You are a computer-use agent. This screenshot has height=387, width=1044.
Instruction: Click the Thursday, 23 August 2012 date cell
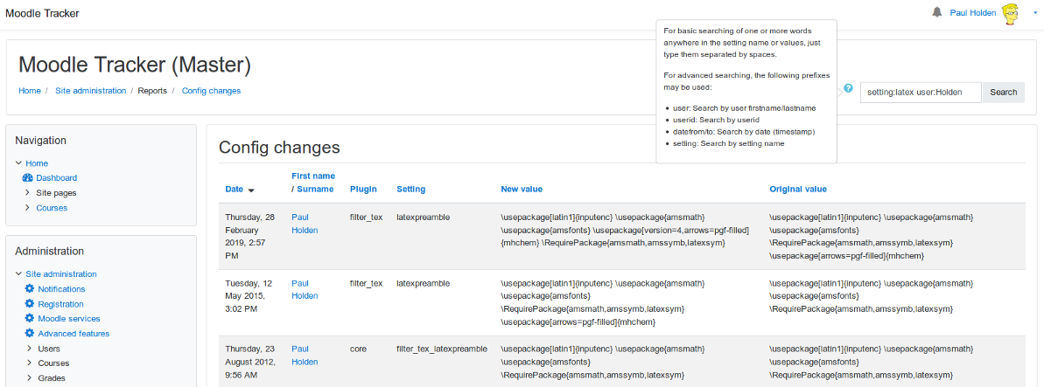tap(249, 362)
